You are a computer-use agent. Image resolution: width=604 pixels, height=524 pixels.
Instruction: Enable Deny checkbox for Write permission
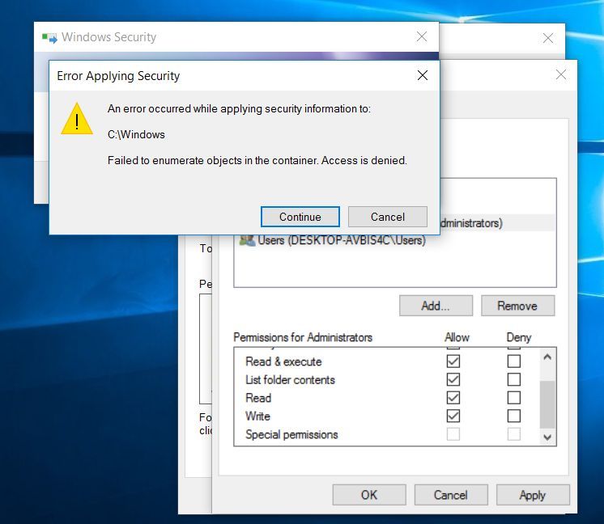(x=513, y=416)
